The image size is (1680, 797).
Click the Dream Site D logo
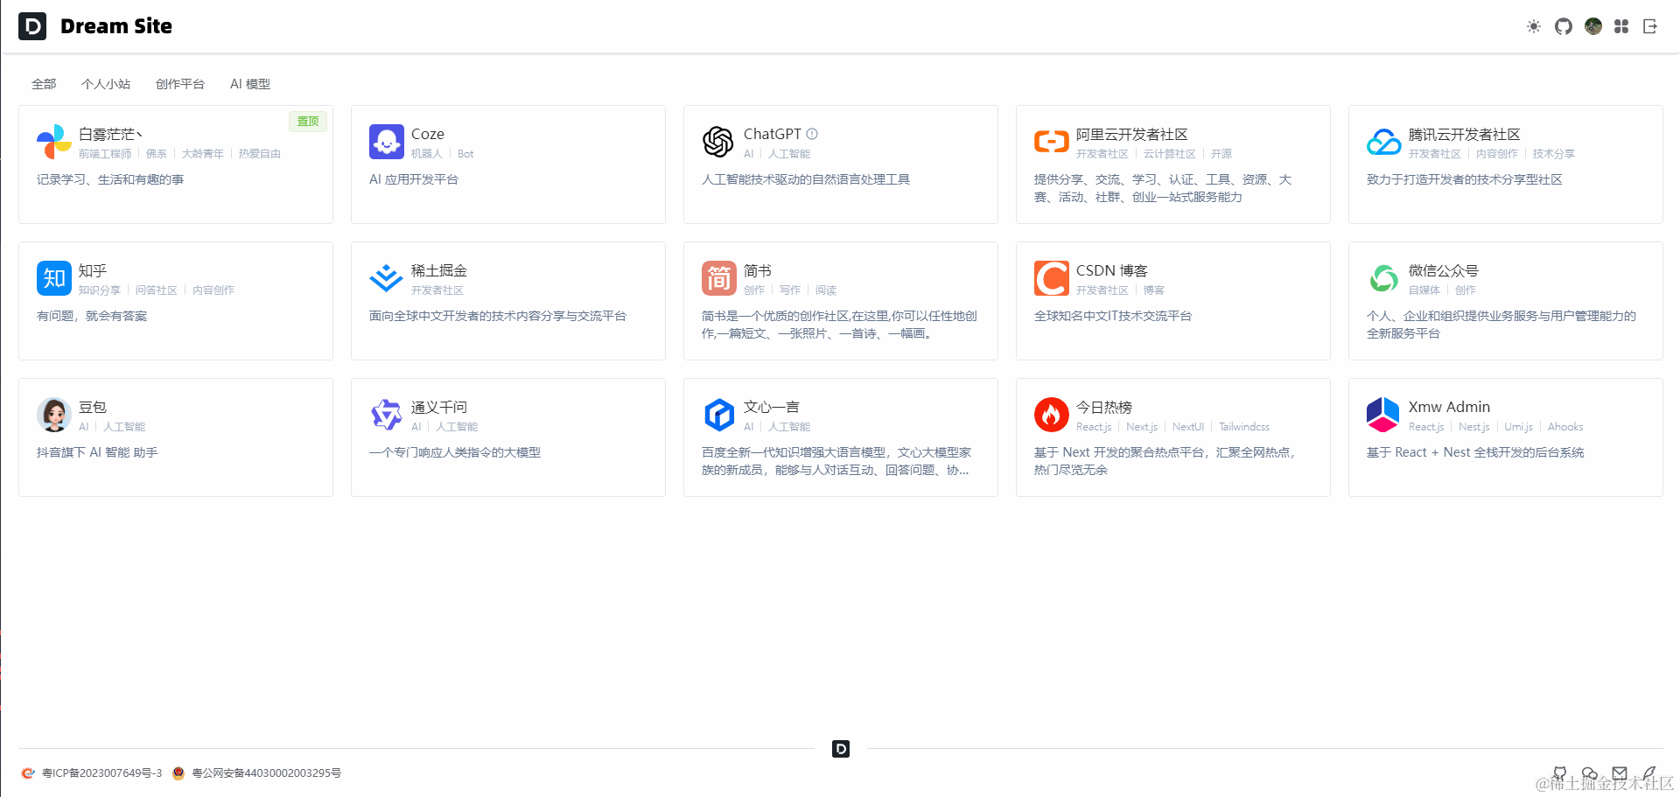click(32, 26)
